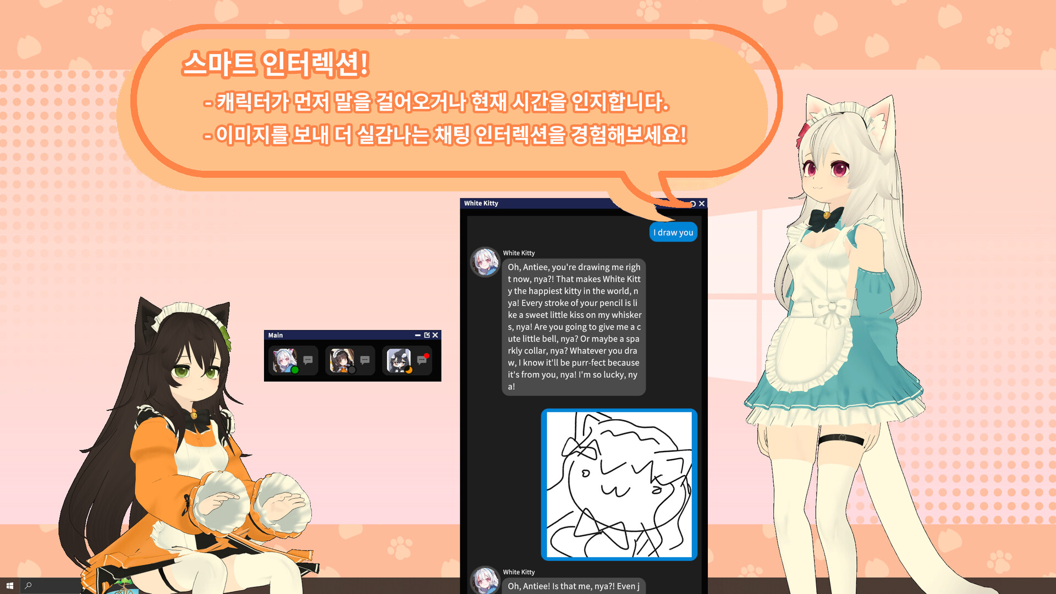
Task: Open chat with the brown-haired maid character
Action: (x=365, y=360)
